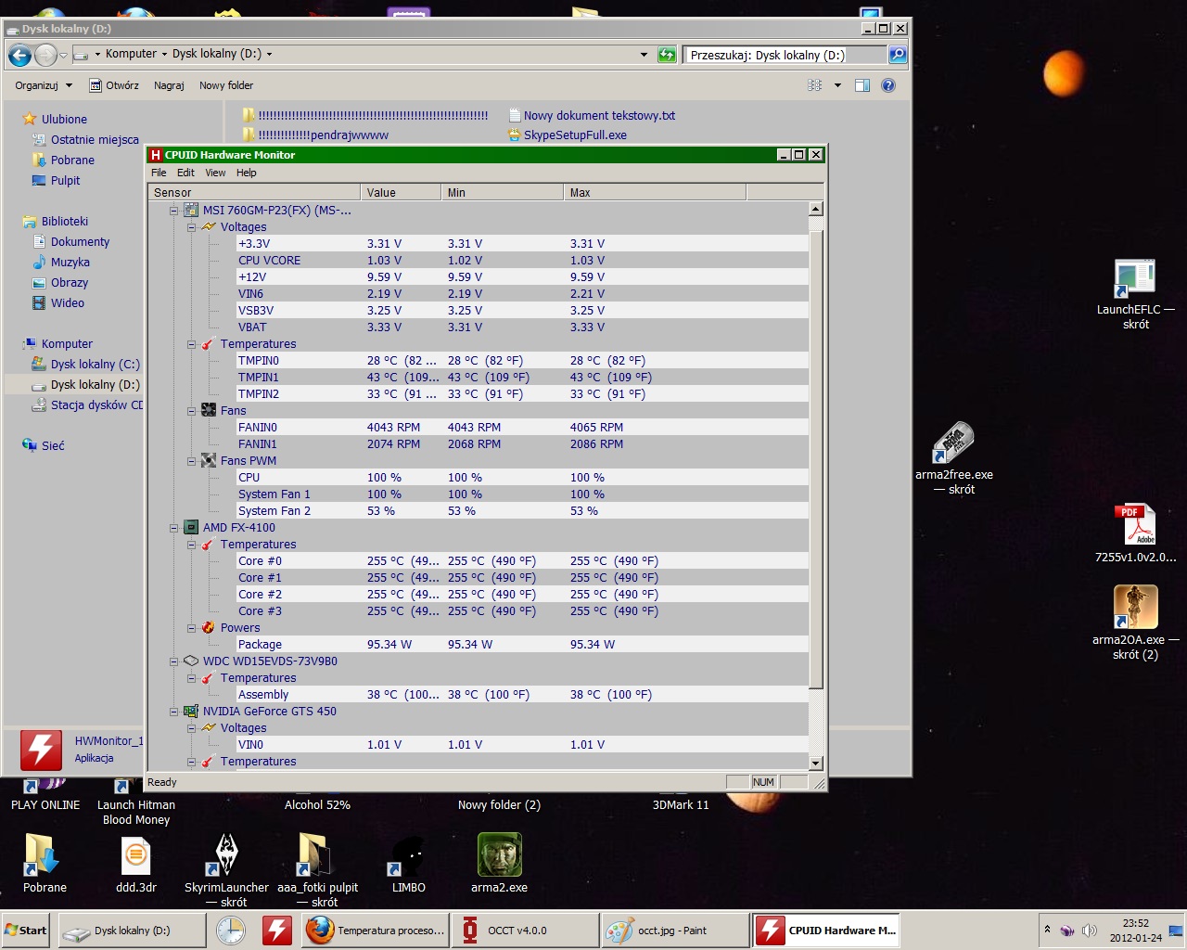The image size is (1187, 950).
Task: Show hidden tray icons arrow
Action: tap(1047, 930)
